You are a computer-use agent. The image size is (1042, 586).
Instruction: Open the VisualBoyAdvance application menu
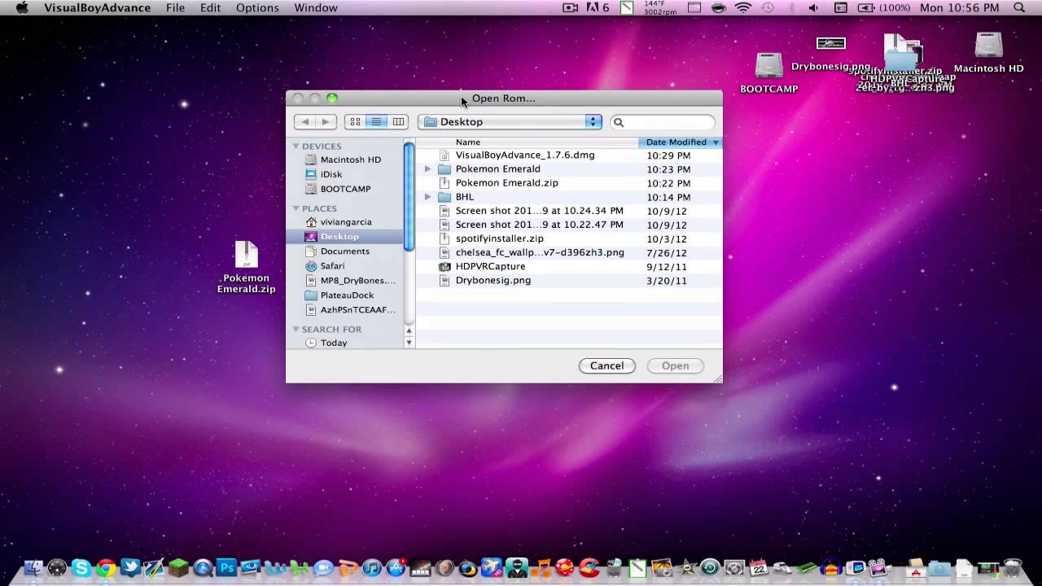(97, 8)
